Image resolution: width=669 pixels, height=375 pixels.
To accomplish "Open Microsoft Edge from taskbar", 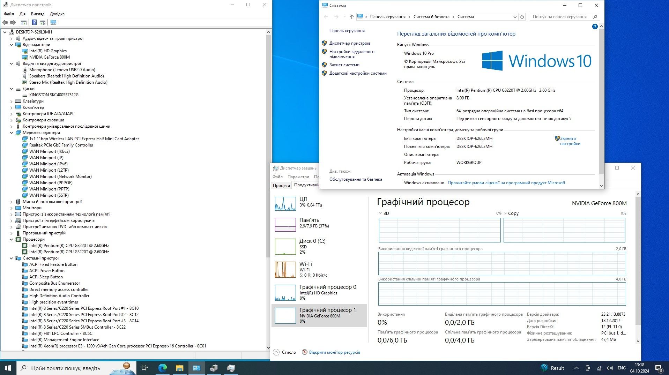I will tap(163, 368).
